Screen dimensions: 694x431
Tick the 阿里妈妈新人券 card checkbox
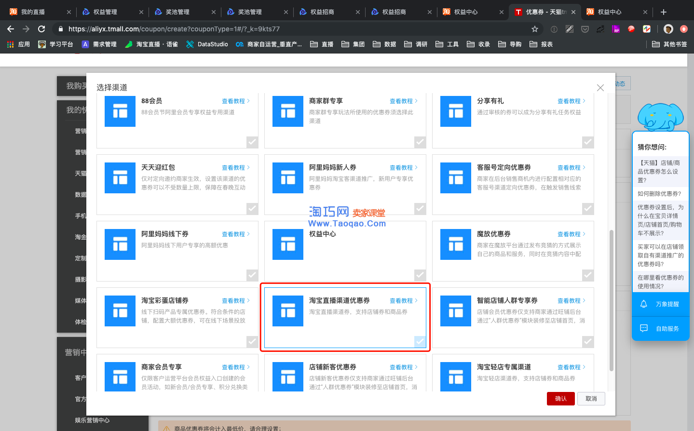[x=420, y=209]
